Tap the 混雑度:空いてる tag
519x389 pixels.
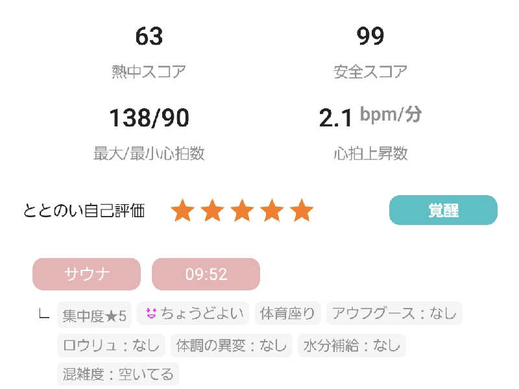click(x=118, y=374)
